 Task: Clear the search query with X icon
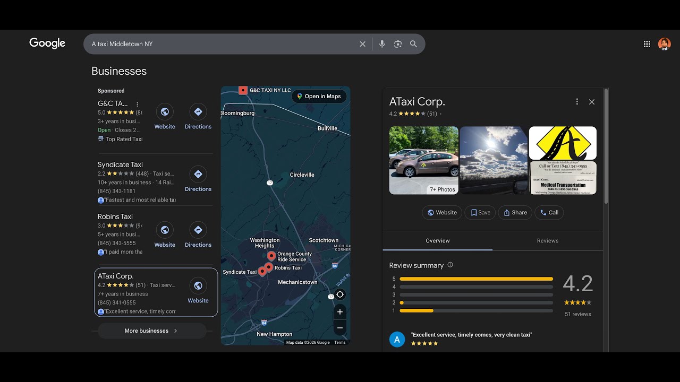[362, 44]
